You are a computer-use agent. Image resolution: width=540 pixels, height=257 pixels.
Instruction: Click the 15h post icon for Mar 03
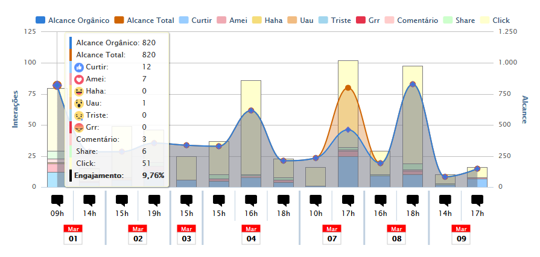186,200
